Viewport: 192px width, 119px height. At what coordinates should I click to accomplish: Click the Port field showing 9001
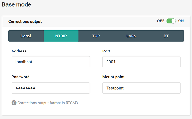141,62
